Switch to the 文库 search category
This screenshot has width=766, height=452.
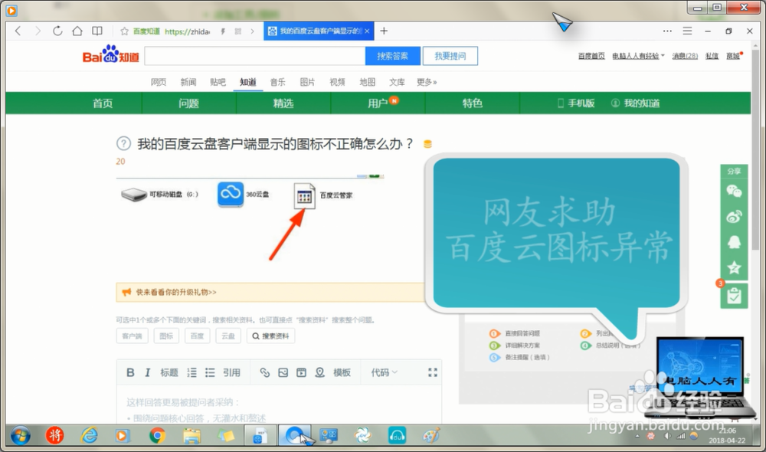[397, 82]
